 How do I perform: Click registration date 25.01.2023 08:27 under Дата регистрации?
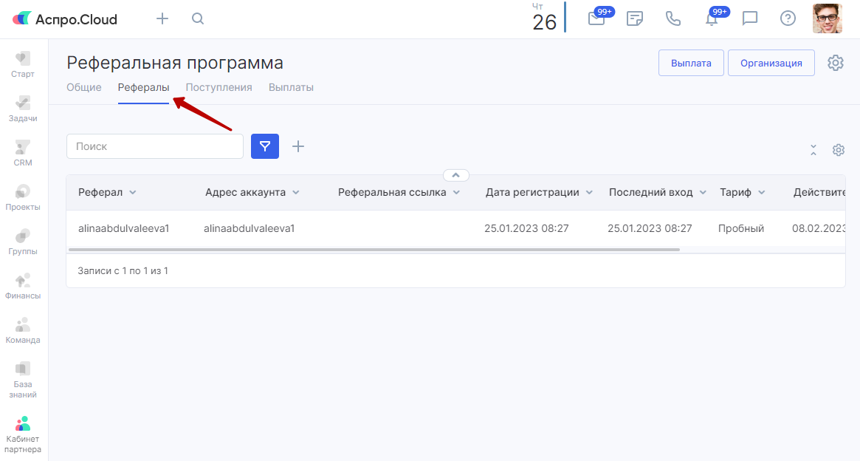(x=526, y=228)
